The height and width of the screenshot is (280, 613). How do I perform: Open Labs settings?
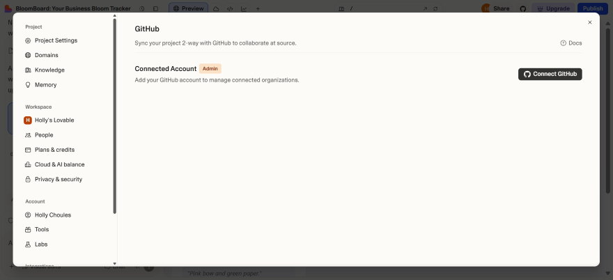point(41,244)
